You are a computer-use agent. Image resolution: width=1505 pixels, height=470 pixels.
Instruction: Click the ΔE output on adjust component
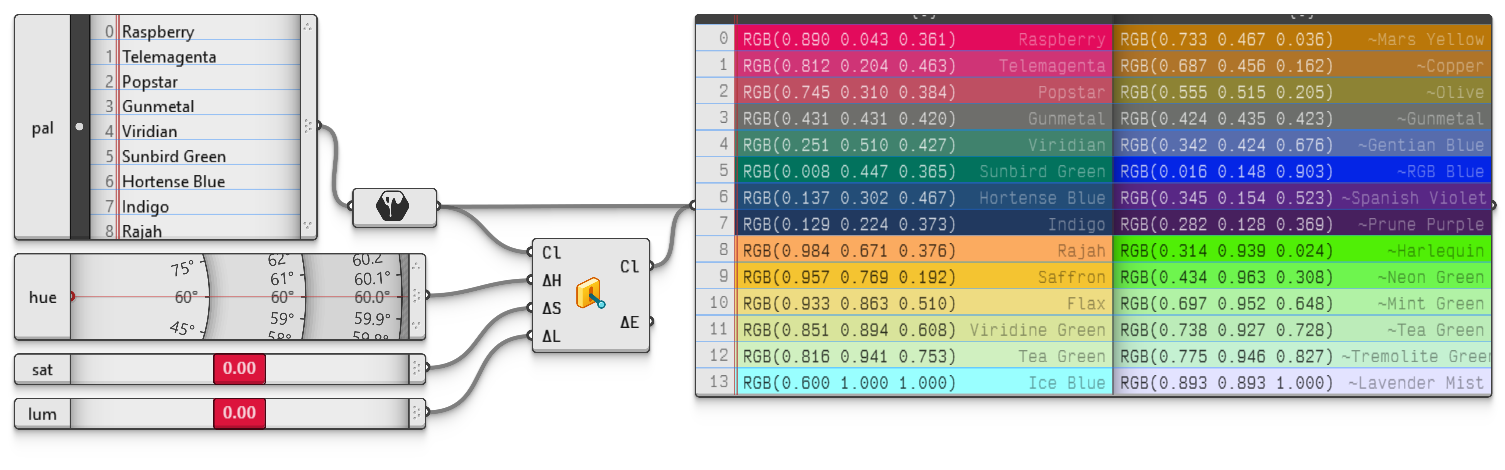coord(629,322)
